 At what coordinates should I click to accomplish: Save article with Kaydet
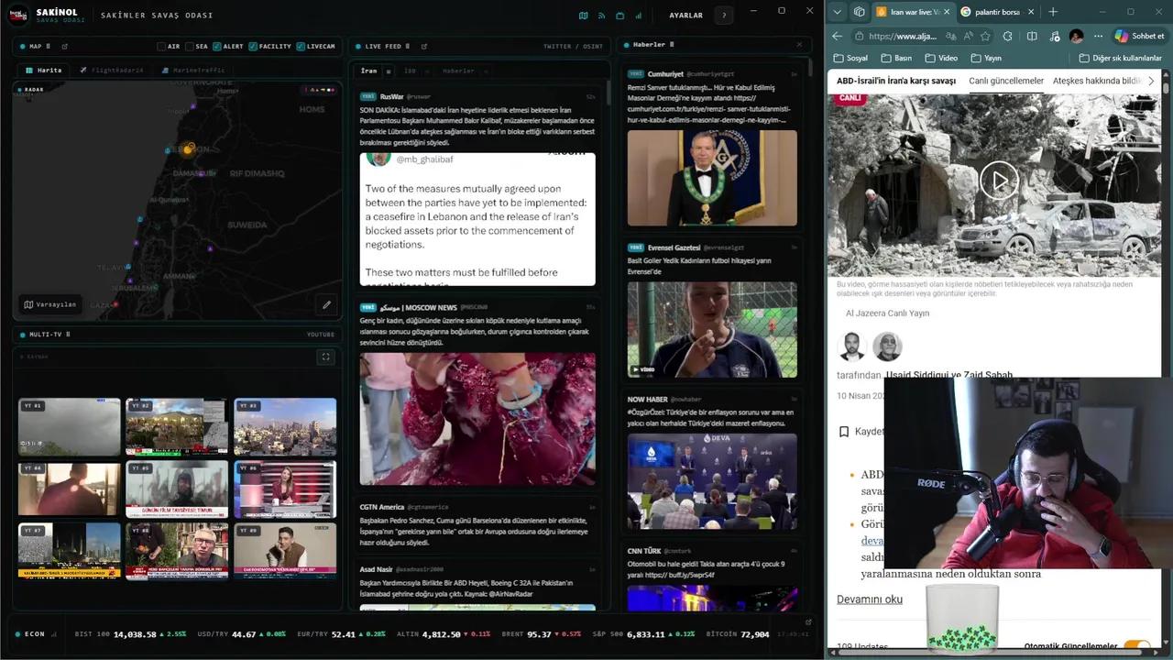pos(860,431)
